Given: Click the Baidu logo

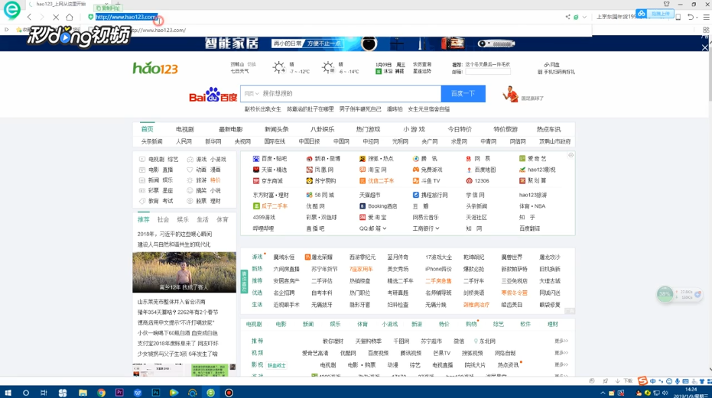Looking at the screenshot, I should pyautogui.click(x=213, y=95).
